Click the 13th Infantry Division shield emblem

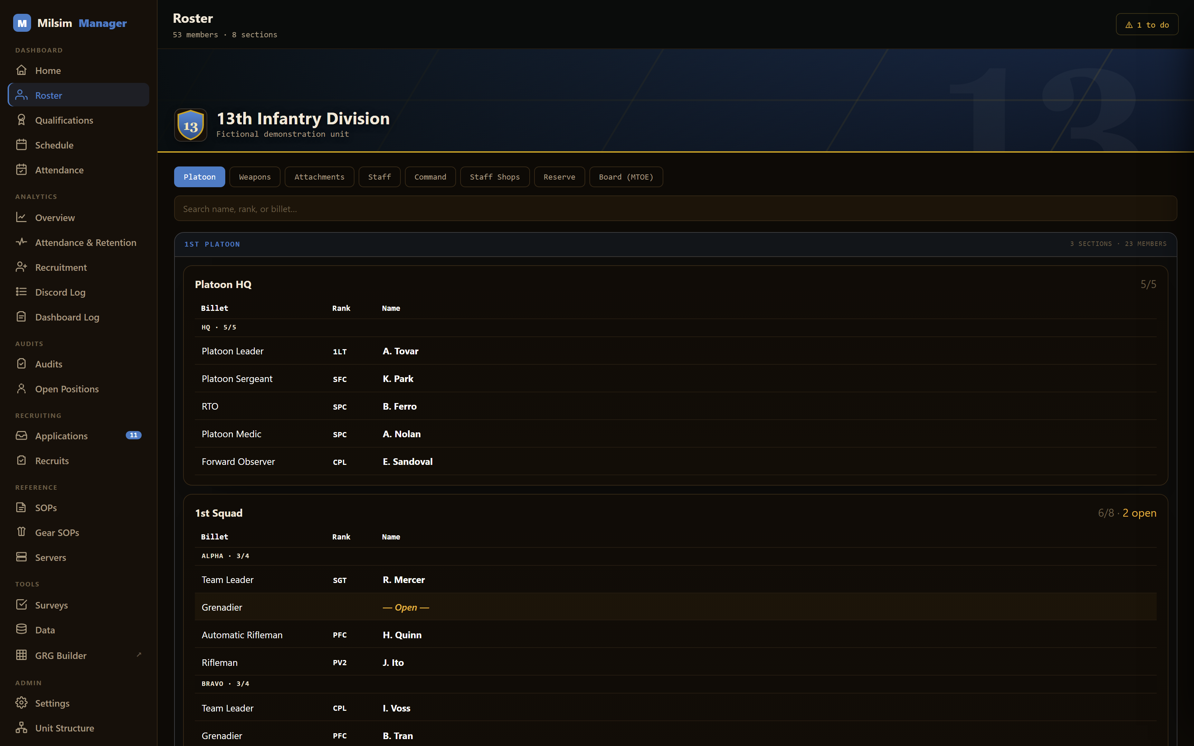tap(190, 125)
